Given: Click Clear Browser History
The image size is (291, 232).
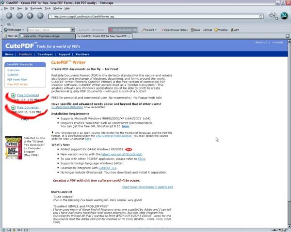Looking at the screenshot, I should click(174, 30).
